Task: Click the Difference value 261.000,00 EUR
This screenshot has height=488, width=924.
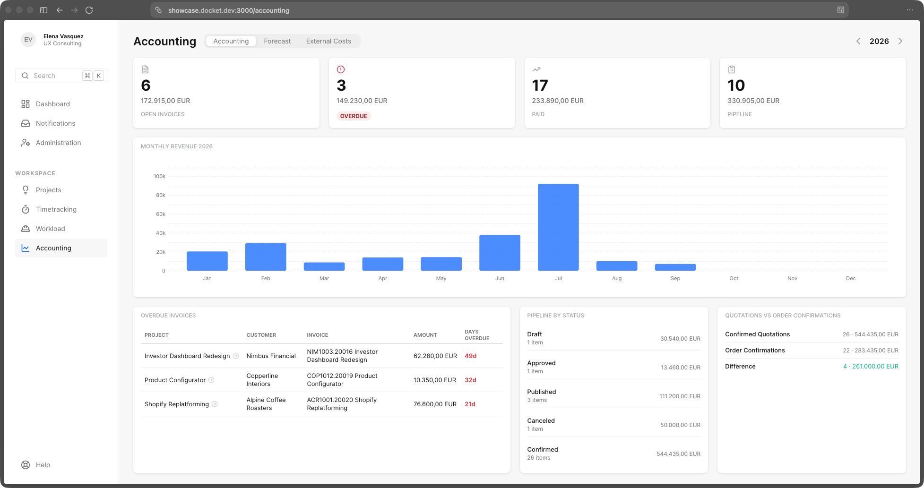Action: tap(871, 366)
